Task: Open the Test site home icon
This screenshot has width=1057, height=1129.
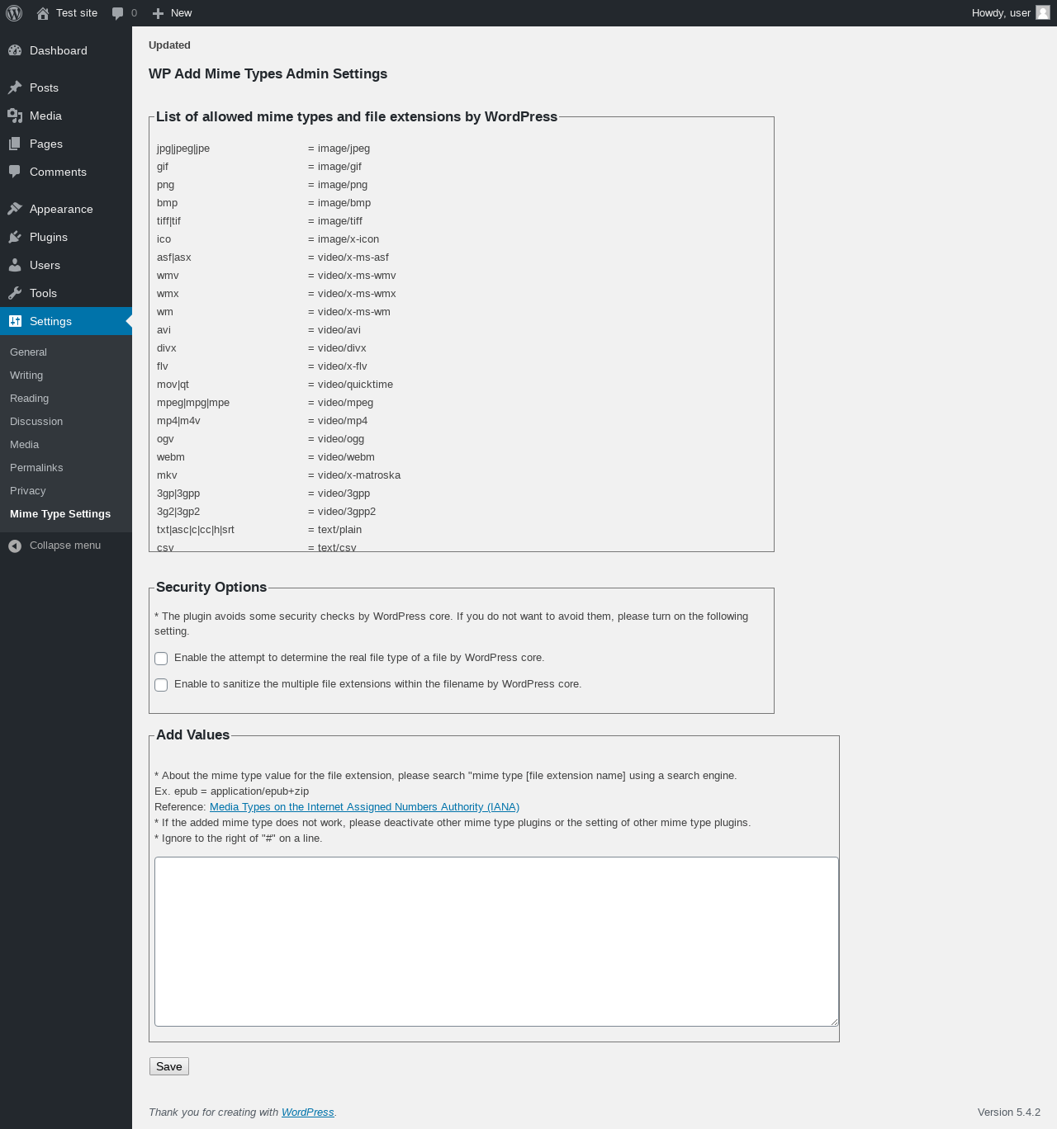Action: click(43, 13)
